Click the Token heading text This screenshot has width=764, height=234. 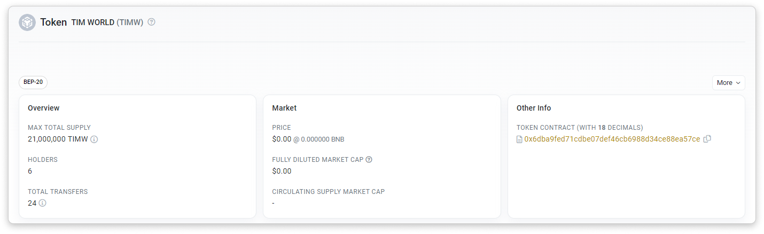click(x=53, y=22)
